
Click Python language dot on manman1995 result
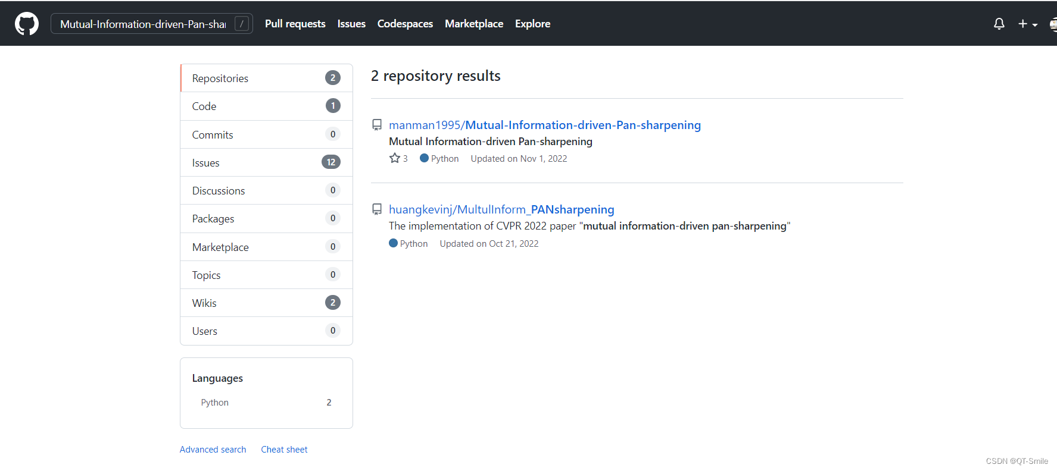point(424,158)
